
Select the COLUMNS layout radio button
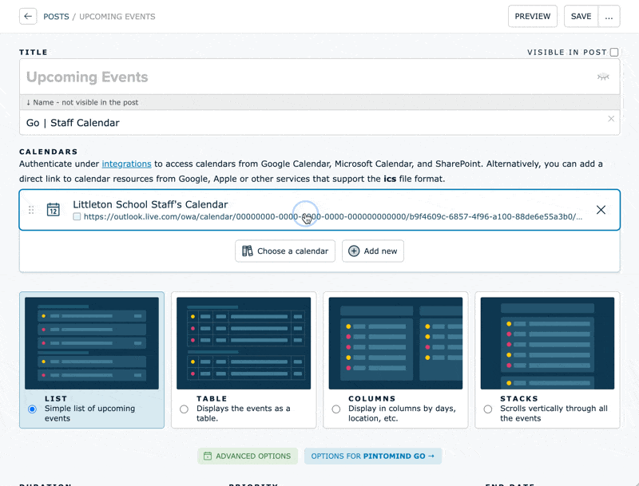coord(335,409)
